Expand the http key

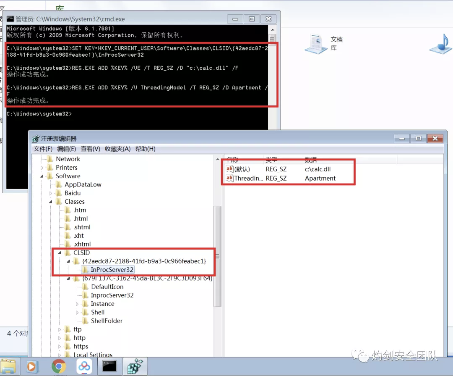tap(60, 338)
